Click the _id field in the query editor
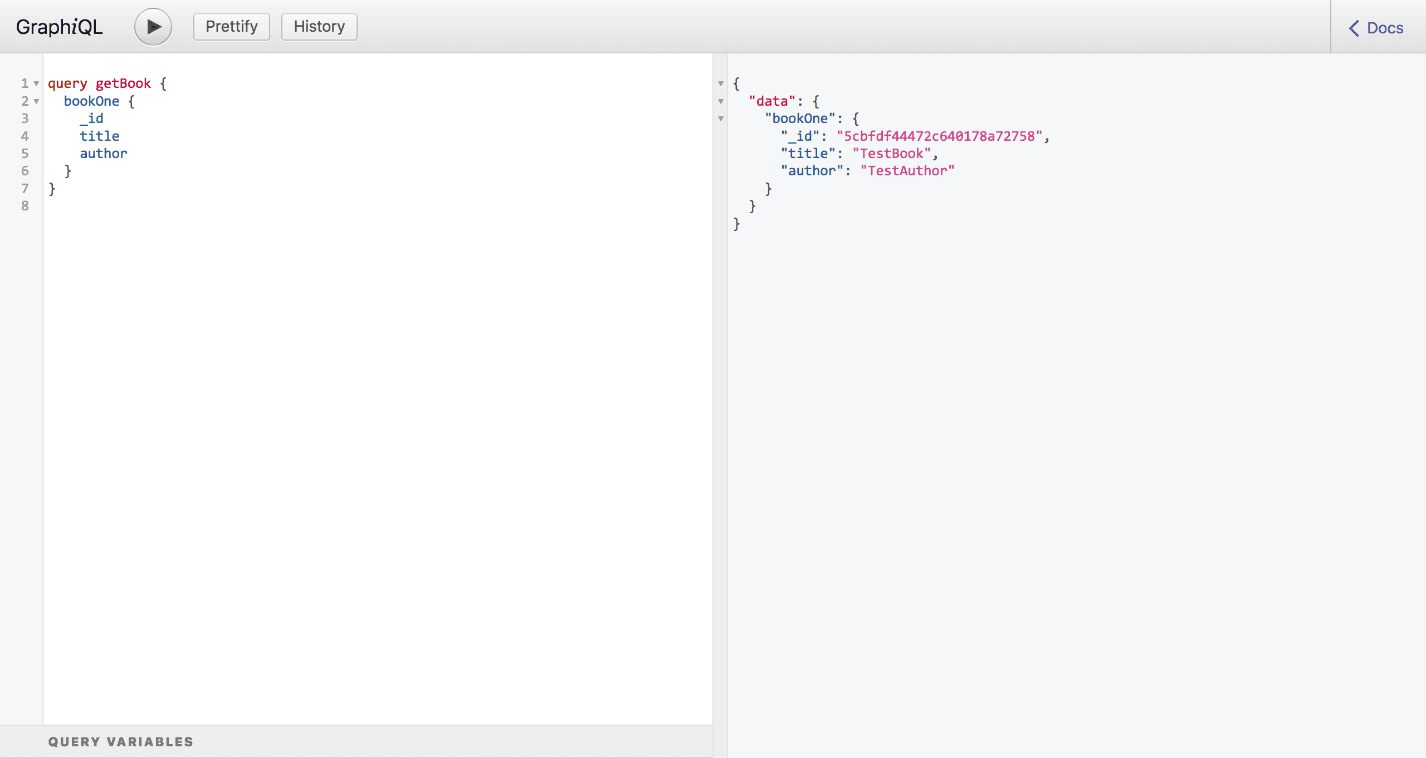The width and height of the screenshot is (1426, 758). pyautogui.click(x=92, y=119)
